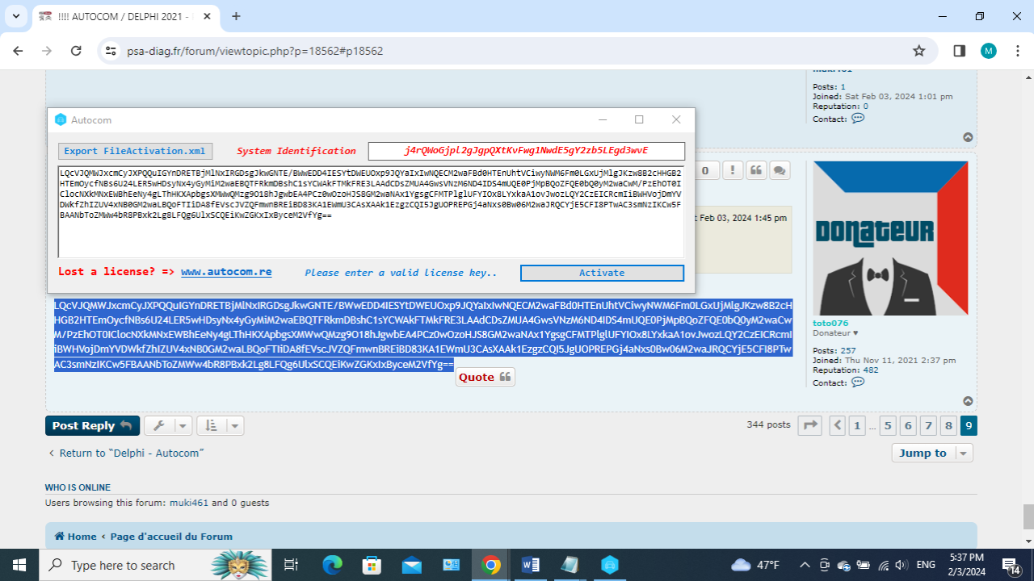Open the Mail app from the taskbar

point(411,565)
